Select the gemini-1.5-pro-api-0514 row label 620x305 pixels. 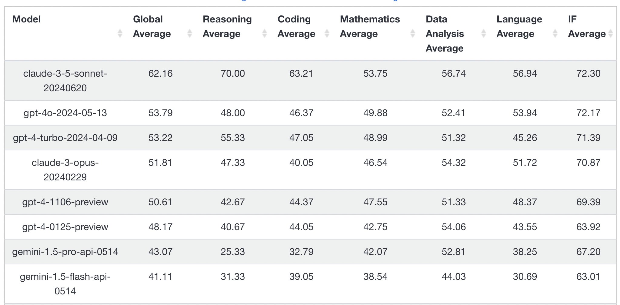coord(65,252)
